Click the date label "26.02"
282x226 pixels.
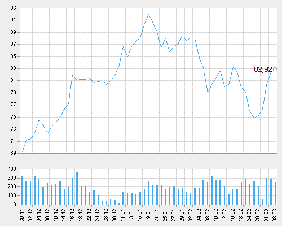tap(258, 215)
